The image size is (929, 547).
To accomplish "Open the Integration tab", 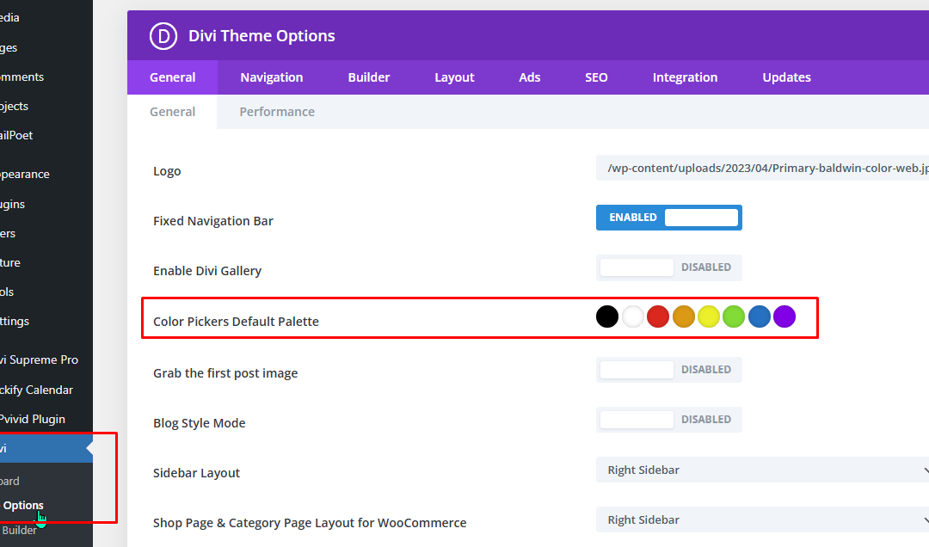I will coord(685,77).
